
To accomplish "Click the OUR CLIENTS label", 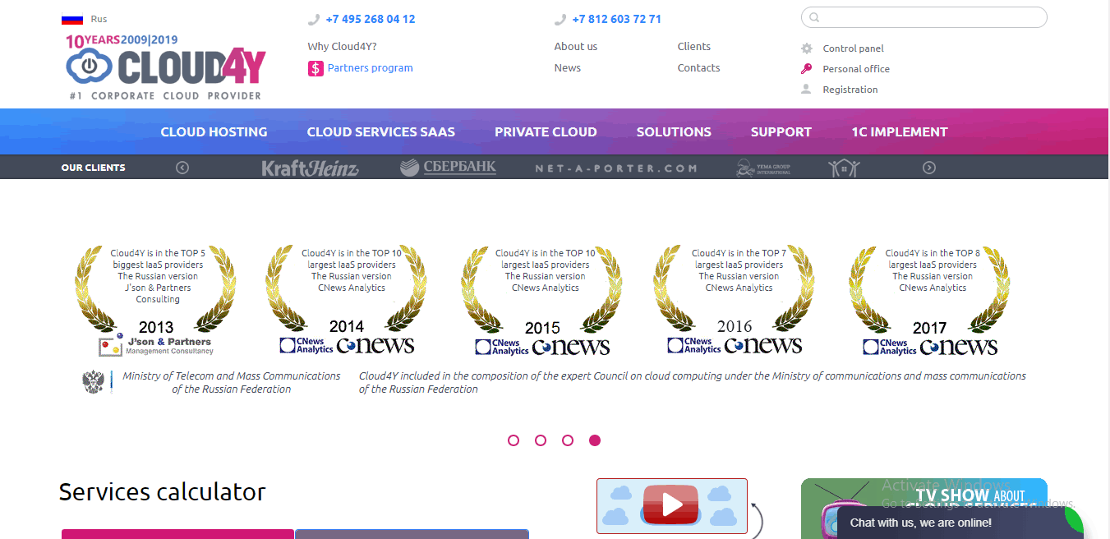I will 94,168.
